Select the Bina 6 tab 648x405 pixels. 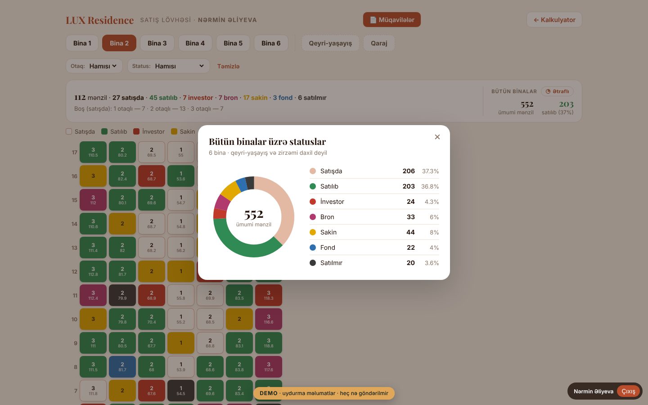[x=271, y=43]
